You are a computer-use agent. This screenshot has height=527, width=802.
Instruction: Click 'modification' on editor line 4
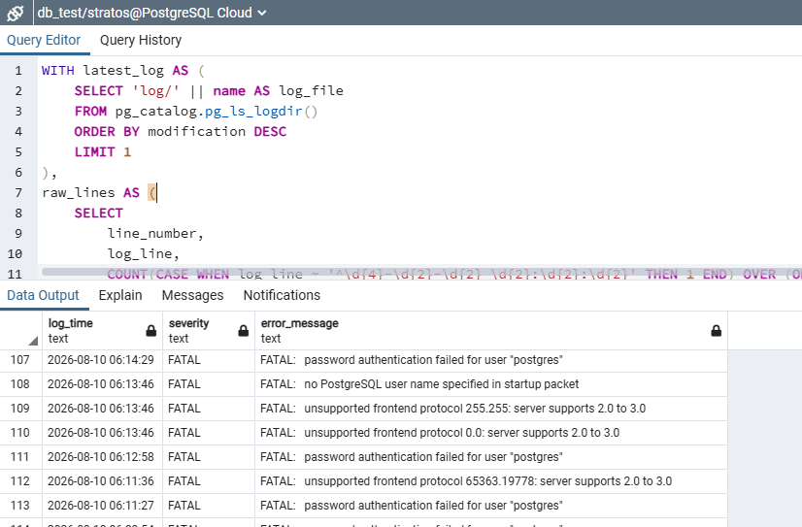197,132
